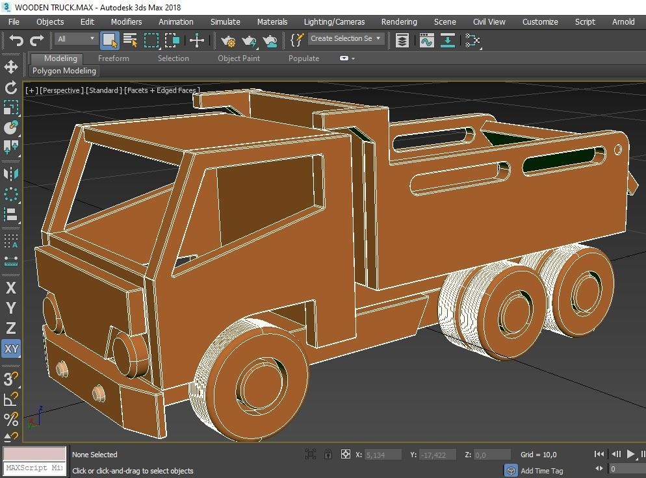Open Rendered Frame Window teapot icon
Image resolution: width=646 pixels, height=478 pixels.
point(249,40)
